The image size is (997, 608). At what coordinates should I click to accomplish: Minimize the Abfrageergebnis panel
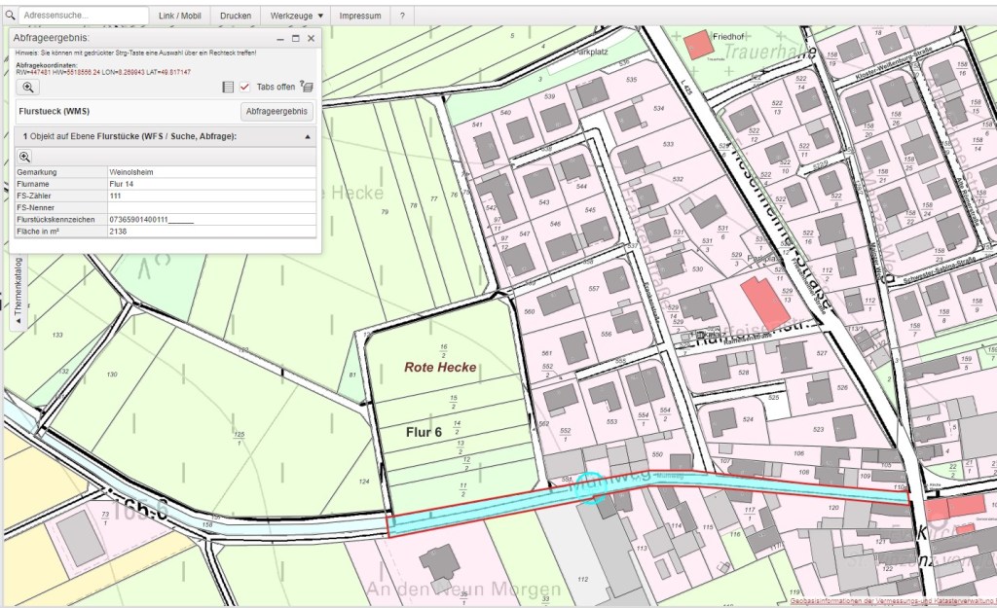(x=279, y=38)
